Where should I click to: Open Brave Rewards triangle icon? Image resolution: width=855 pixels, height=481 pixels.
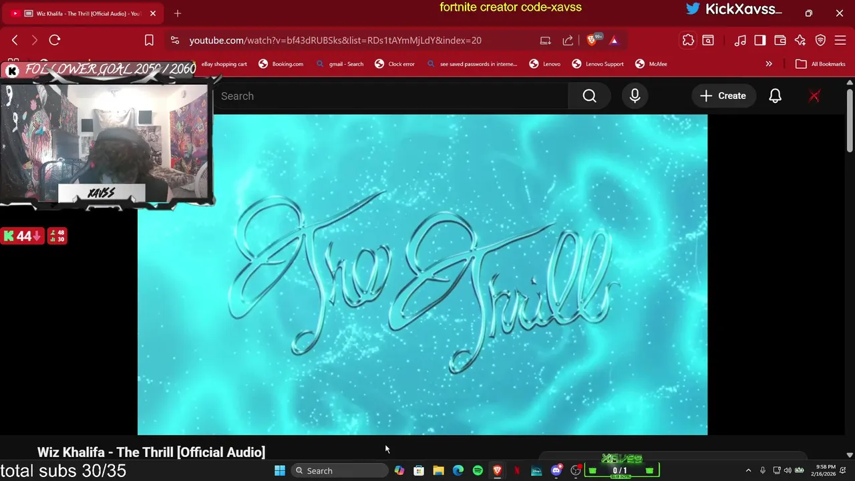614,40
